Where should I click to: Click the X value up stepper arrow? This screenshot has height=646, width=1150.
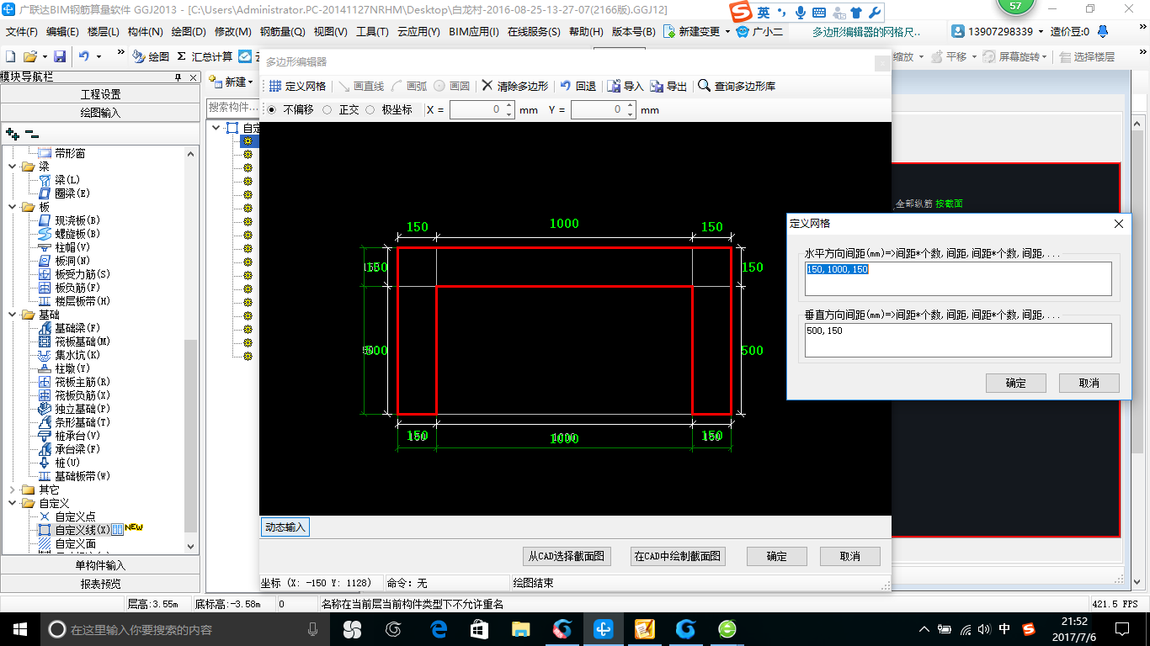[x=508, y=106]
